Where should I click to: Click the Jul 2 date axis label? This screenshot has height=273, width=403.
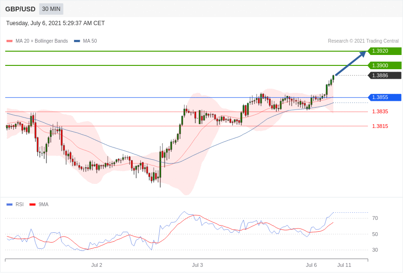click(97, 265)
